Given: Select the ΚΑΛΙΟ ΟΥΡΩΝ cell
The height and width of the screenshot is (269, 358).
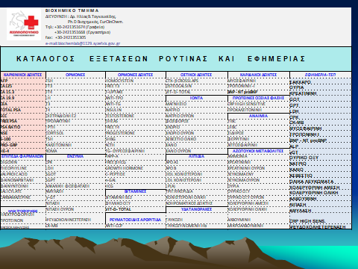Looking at the screenshot, I should [178, 151].
